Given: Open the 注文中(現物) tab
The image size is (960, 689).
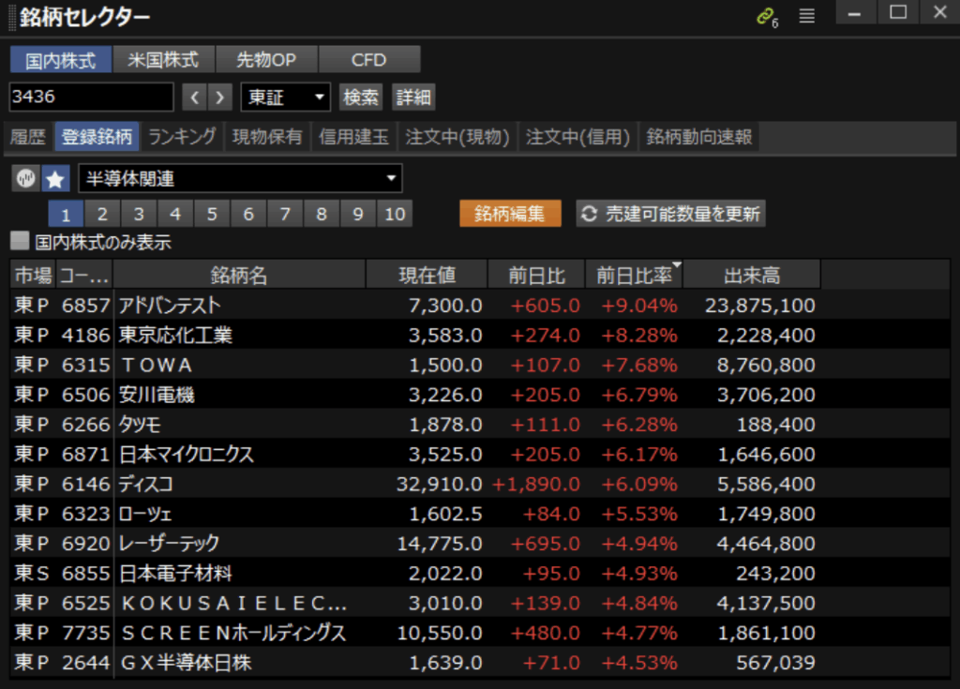Looking at the screenshot, I should pos(457,137).
